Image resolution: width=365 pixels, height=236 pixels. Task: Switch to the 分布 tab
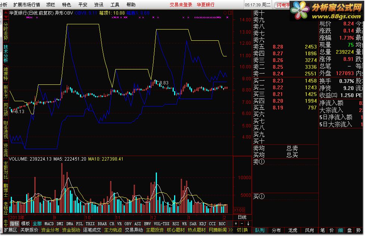click(276, 230)
